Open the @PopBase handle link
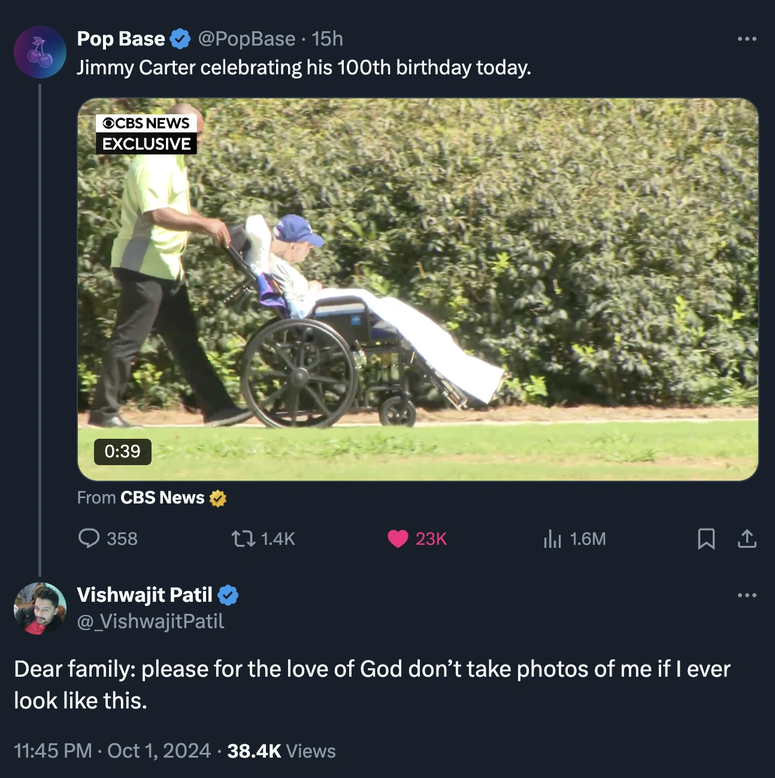This screenshot has width=775, height=778. point(247,39)
